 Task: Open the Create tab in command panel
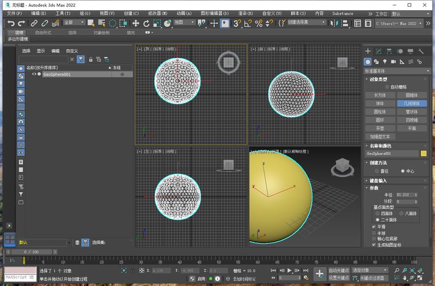tap(369, 51)
